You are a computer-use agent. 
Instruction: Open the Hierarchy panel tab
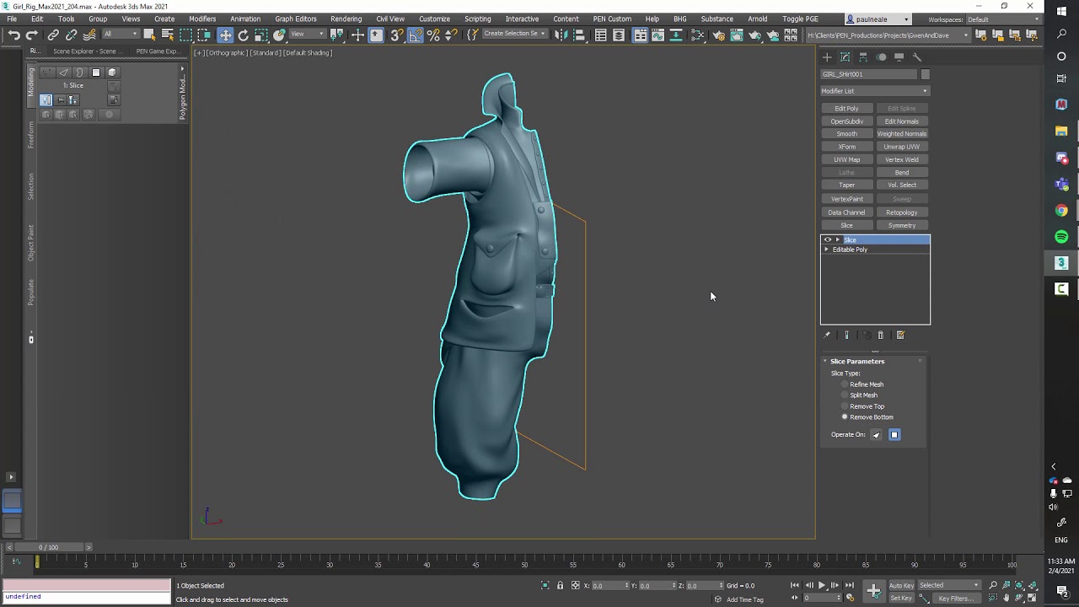[x=863, y=57]
